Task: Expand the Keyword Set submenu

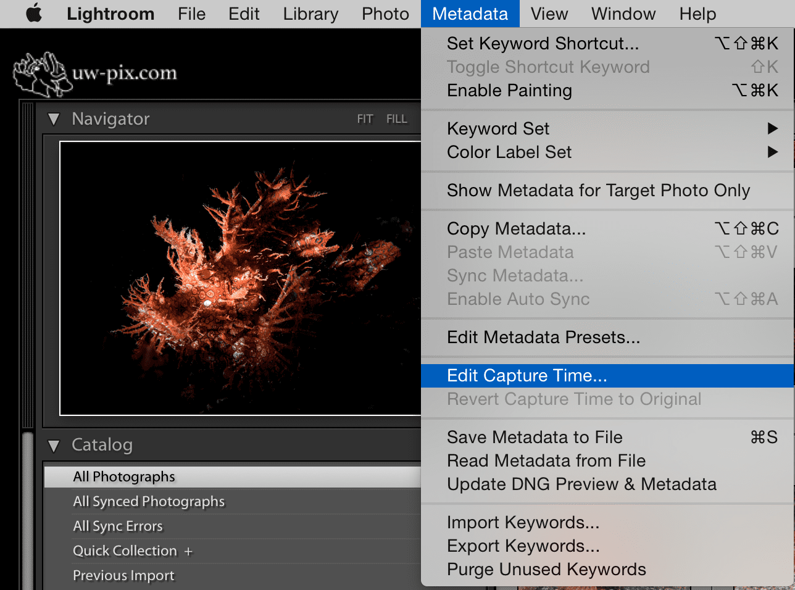Action: (x=607, y=128)
